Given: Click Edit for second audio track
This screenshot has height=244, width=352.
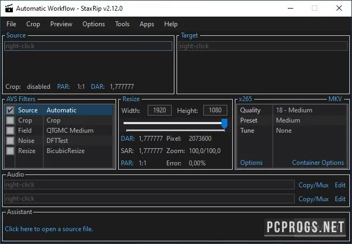Looking at the screenshot, I should pos(340,199).
